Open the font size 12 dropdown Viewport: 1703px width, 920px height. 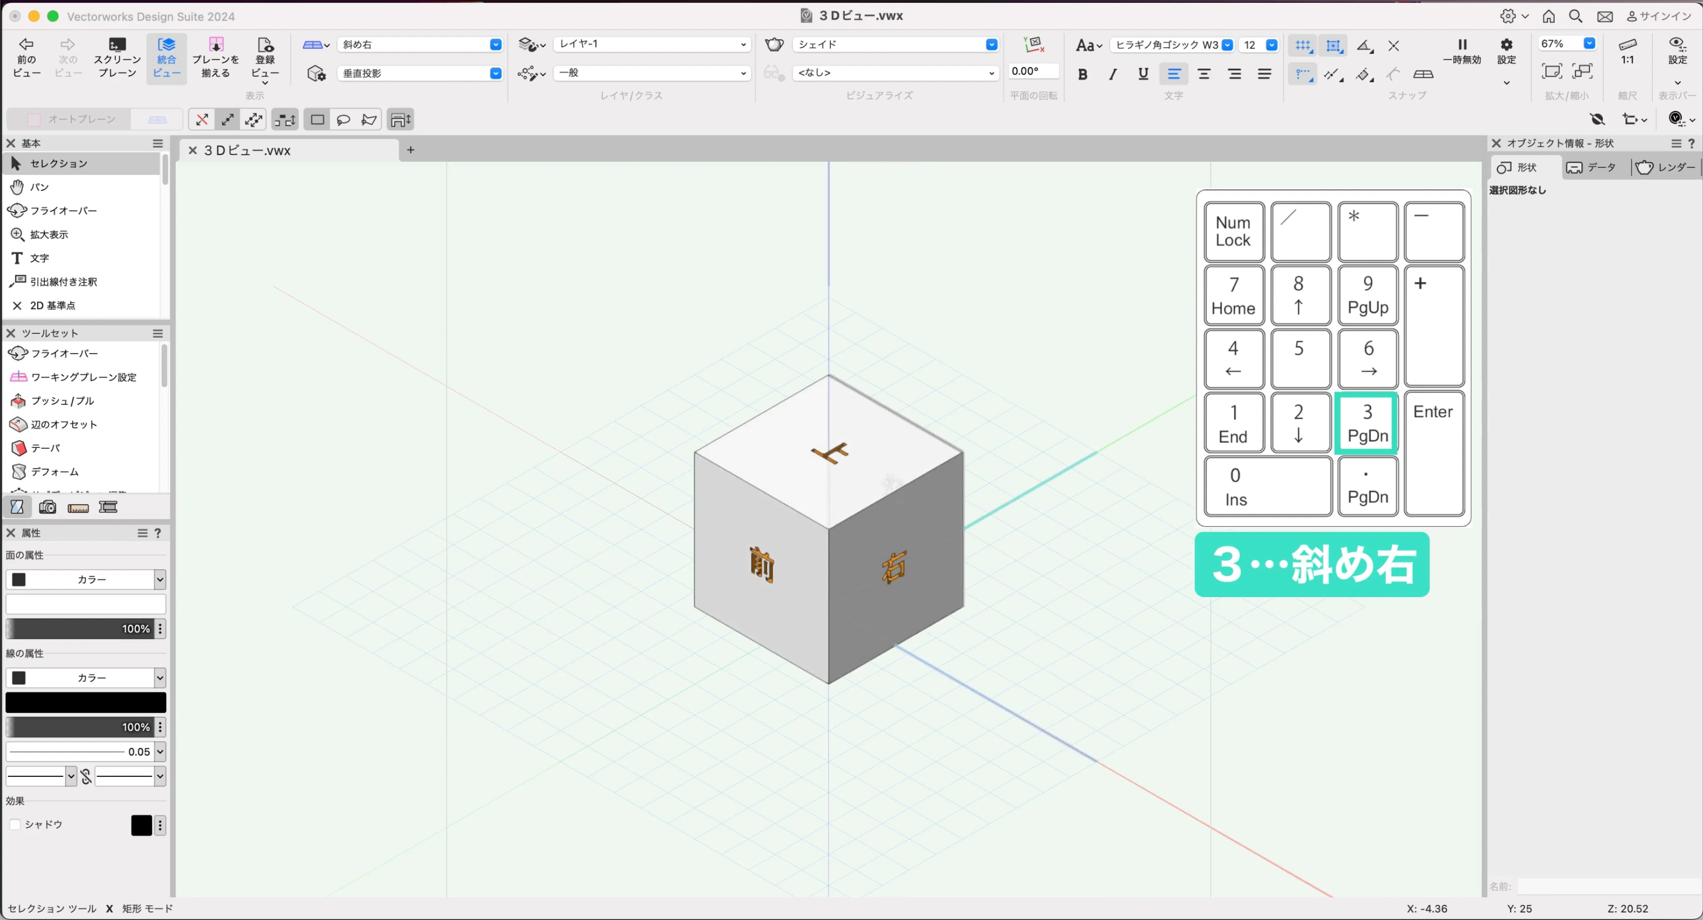pyautogui.click(x=1258, y=45)
